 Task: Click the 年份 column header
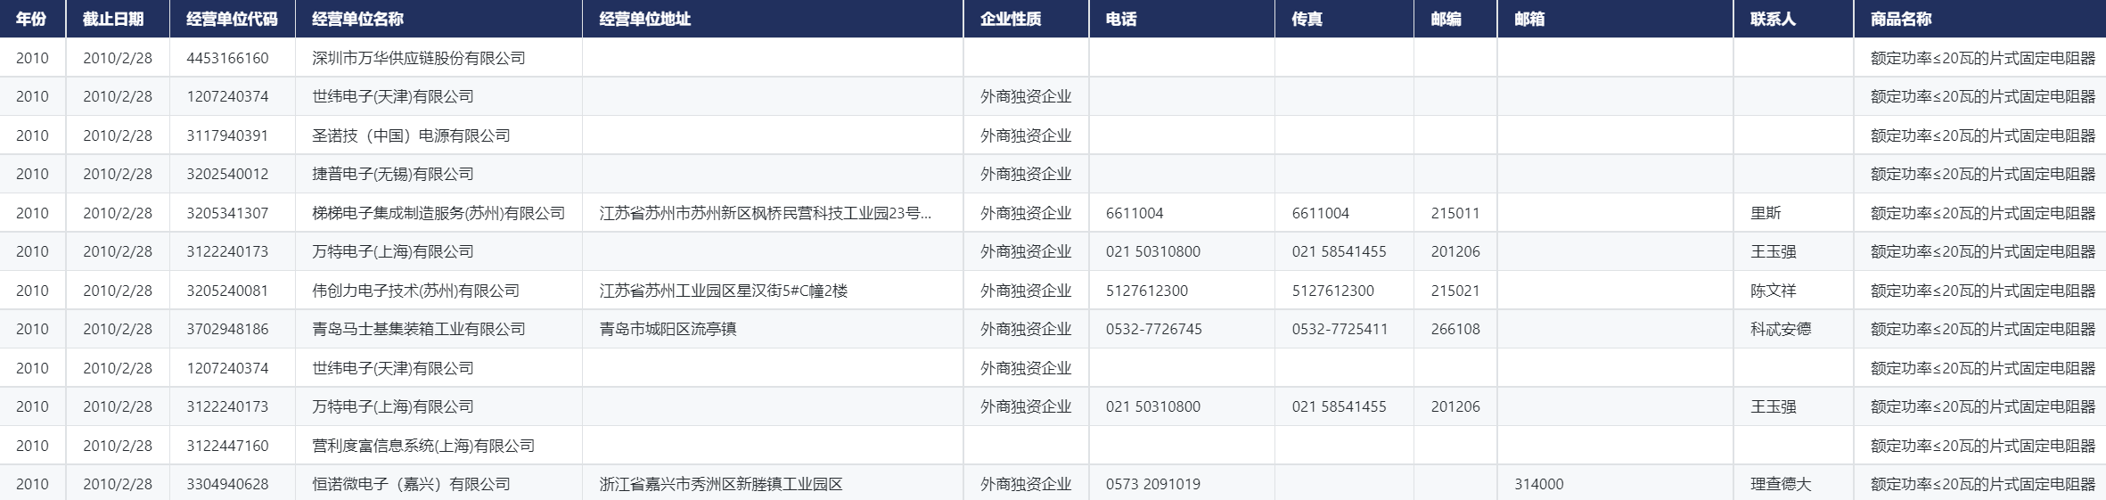click(x=31, y=19)
